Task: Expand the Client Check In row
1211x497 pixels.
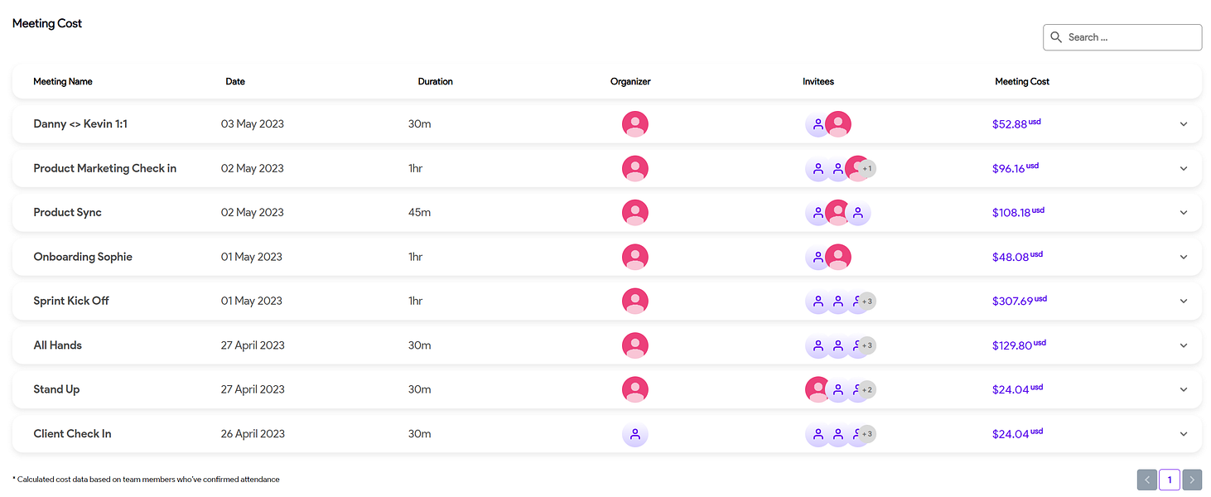Action: click(x=1184, y=434)
